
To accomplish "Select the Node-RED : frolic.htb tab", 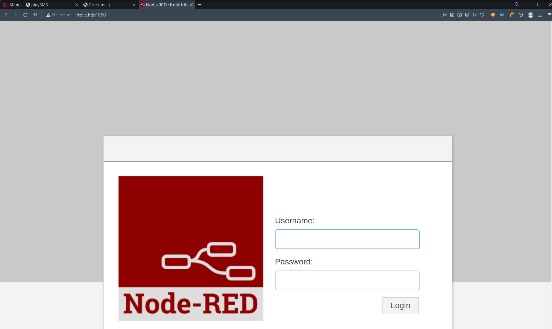I will (x=167, y=5).
